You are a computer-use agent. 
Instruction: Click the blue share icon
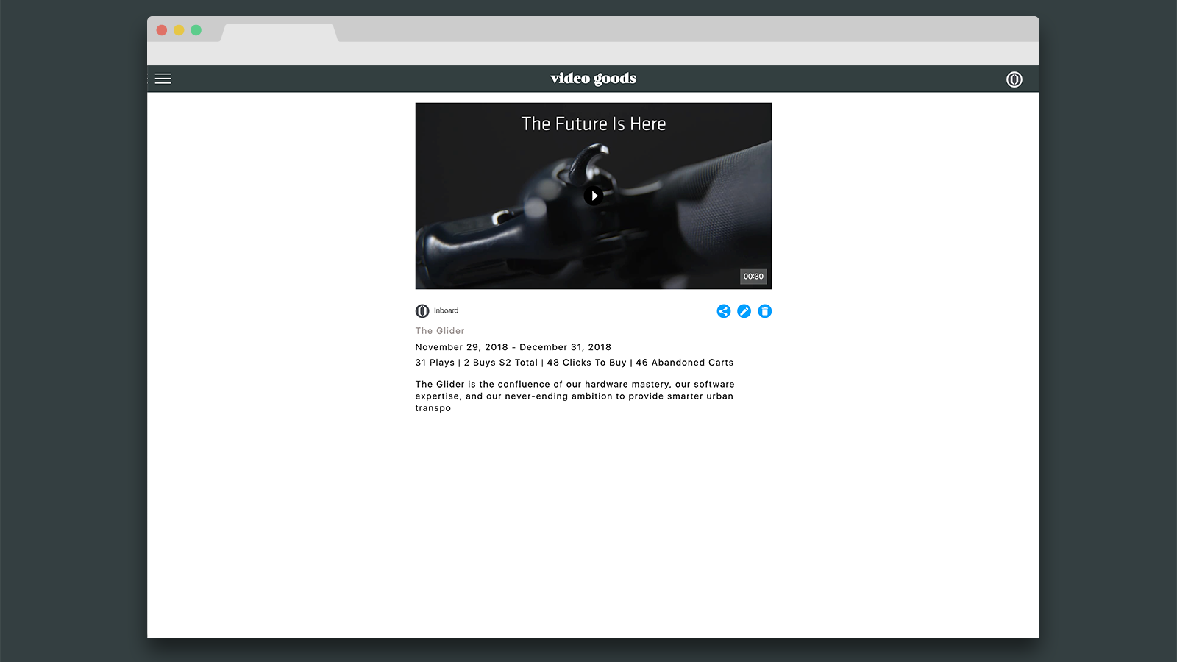click(x=724, y=311)
